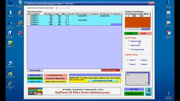Viewport: 180px width, 101px height.
Task: Click the Tabloyu Yazdır button
Action: (x=35, y=82)
